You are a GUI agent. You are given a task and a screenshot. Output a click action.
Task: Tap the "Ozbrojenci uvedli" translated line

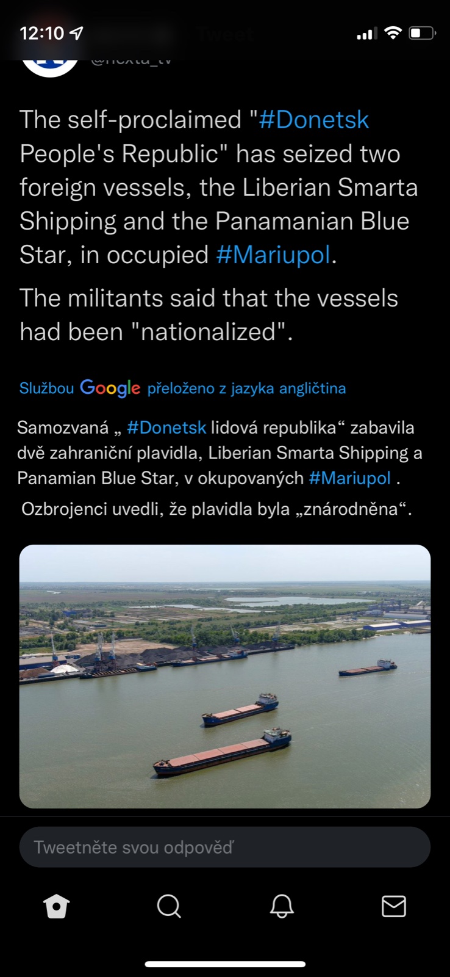point(216,509)
